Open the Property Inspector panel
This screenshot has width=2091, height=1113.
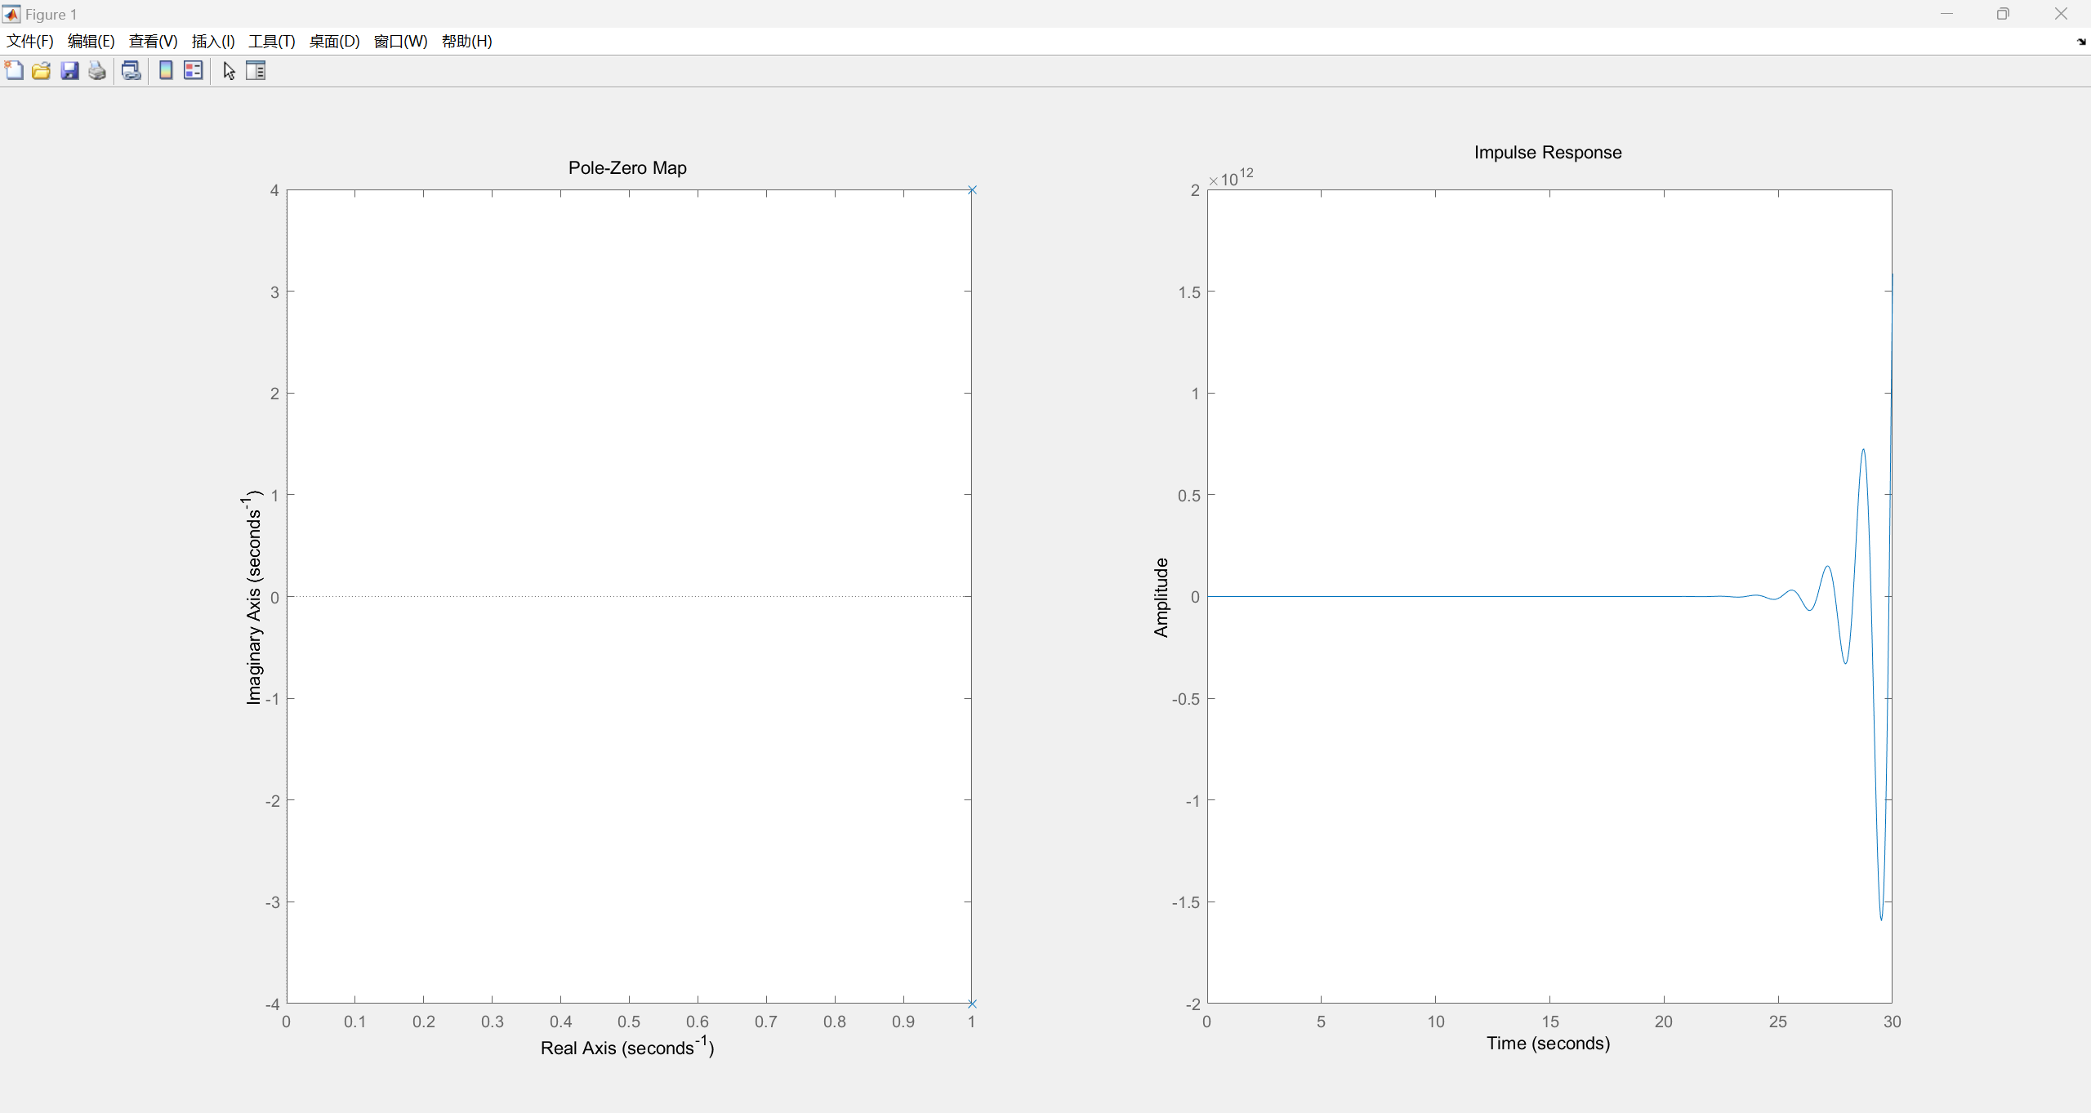pyautogui.click(x=256, y=71)
